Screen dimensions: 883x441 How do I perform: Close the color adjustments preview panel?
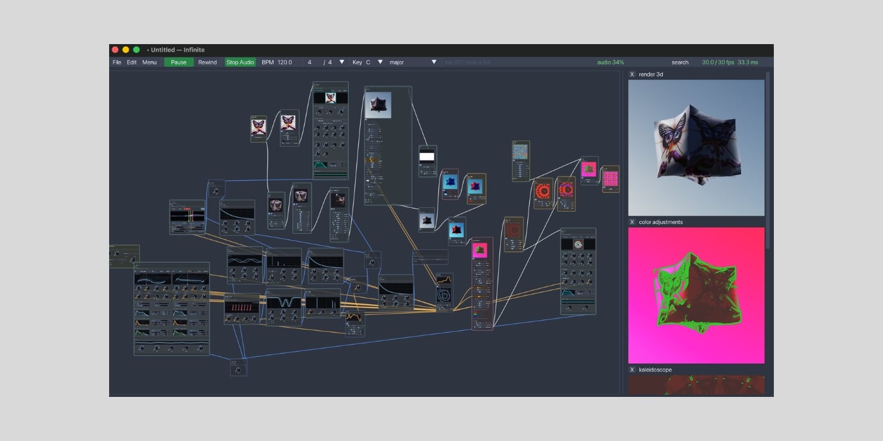pos(632,222)
